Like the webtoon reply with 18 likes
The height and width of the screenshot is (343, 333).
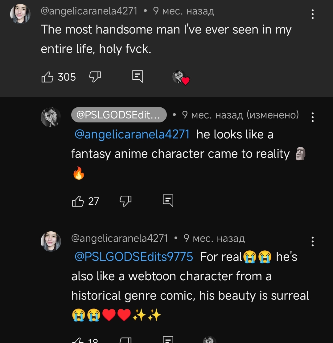78,340
